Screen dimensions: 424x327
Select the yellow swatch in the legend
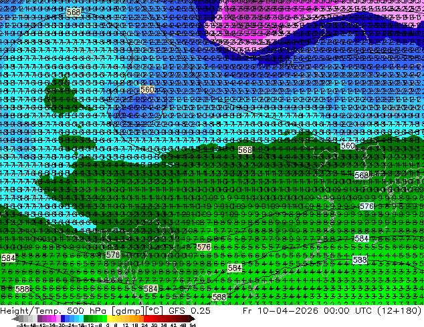coord(109,318)
